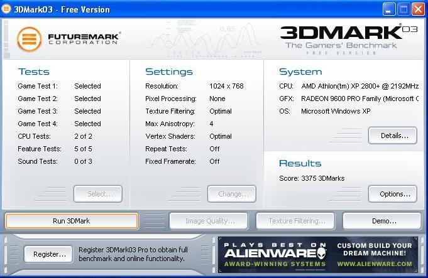Image resolution: width=428 pixels, height=278 pixels.
Task: Click the 'Vertex Shaders:' label
Action: click(x=170, y=136)
